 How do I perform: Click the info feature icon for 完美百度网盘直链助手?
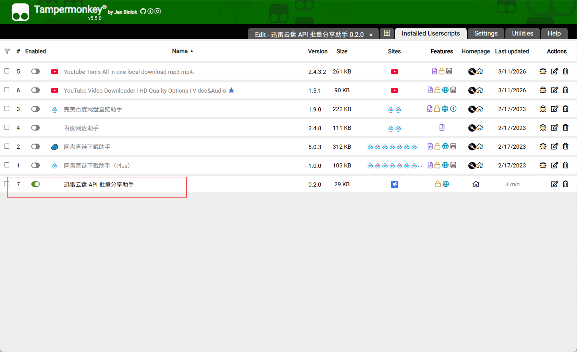(x=453, y=109)
